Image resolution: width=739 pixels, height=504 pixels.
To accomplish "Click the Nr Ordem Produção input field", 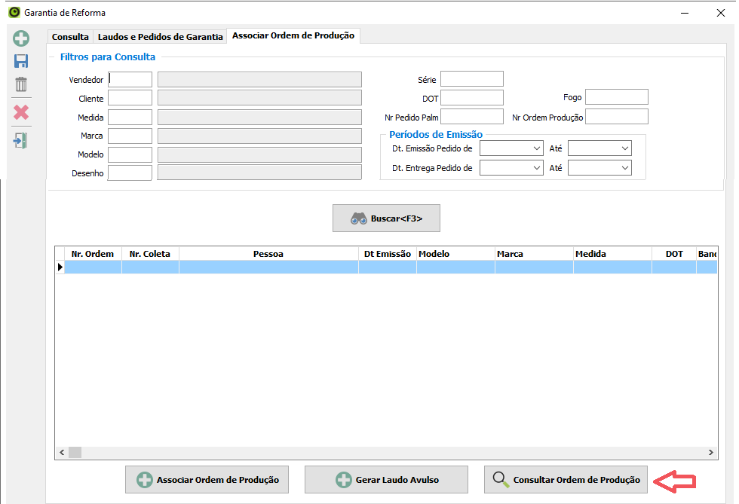I will tap(616, 117).
